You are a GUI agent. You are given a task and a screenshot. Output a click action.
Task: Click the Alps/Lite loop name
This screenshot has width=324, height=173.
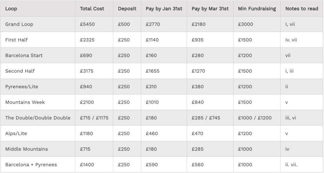click(x=16, y=133)
